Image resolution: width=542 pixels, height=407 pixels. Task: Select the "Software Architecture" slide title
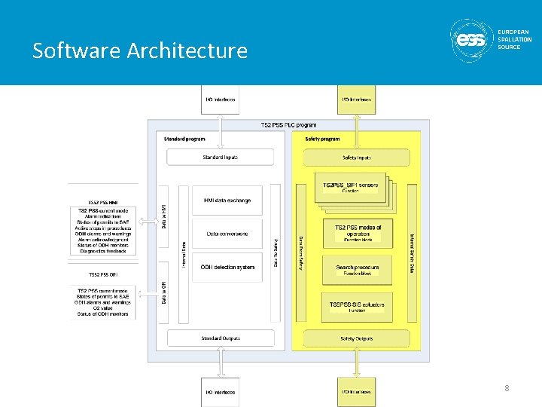point(140,50)
